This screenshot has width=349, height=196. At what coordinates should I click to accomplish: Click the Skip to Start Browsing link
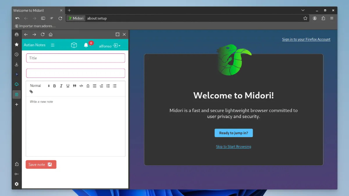click(233, 147)
